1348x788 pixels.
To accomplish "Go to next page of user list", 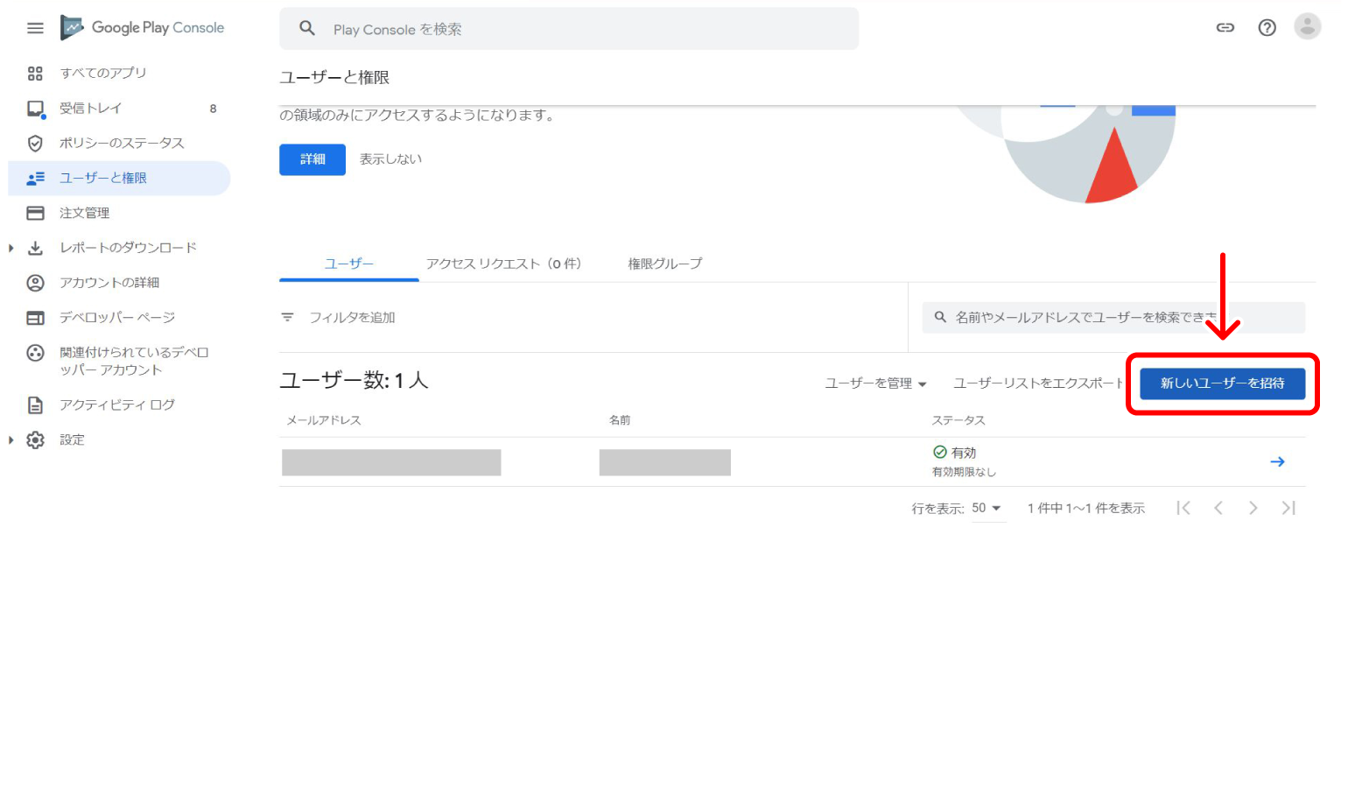I will click(1253, 508).
